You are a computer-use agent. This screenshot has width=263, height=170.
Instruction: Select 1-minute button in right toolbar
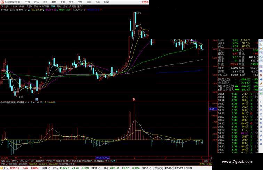point(261,98)
